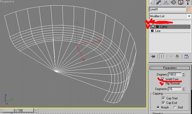192x114 pixels.
Task: Toggle Show End Result icon
Action: tap(162, 56)
